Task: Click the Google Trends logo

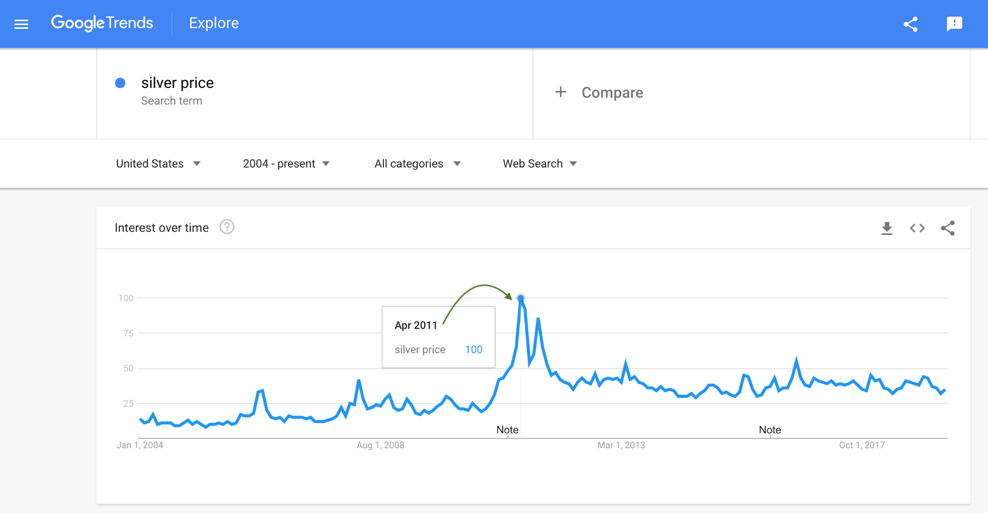Action: tap(102, 23)
